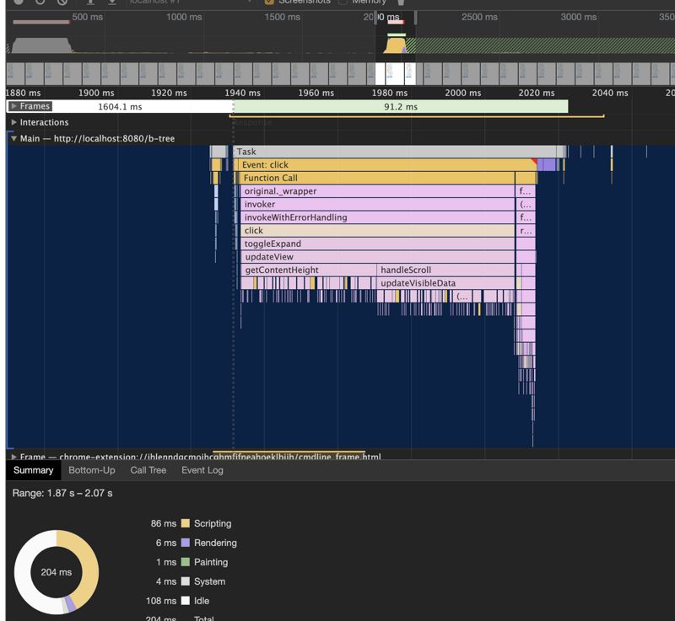Image resolution: width=675 pixels, height=621 pixels.
Task: Click the purple Rendering legend swatch
Action: (x=186, y=543)
